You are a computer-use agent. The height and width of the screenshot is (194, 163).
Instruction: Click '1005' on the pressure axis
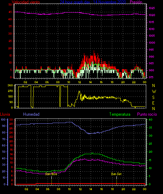click(x=152, y=36)
